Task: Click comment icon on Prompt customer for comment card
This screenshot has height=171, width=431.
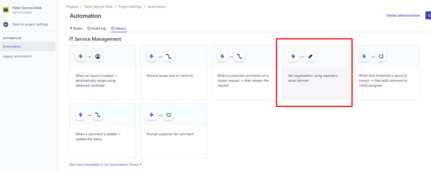Action: (x=169, y=115)
